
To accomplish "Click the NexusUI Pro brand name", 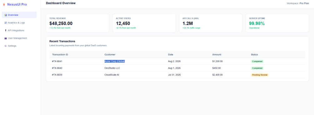I will point(17,4).
